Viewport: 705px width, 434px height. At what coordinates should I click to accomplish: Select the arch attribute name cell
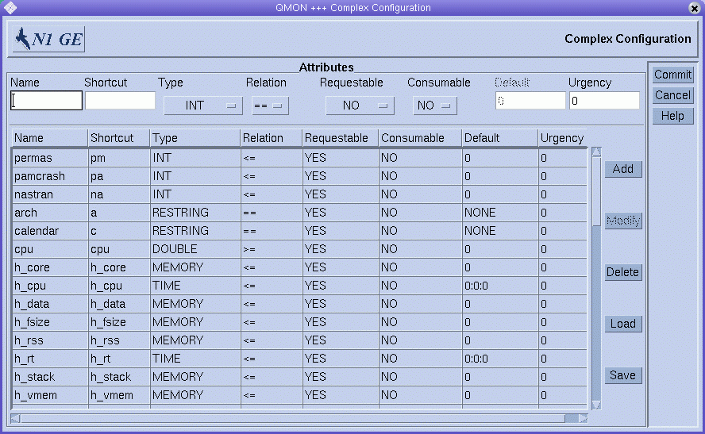(x=50, y=213)
